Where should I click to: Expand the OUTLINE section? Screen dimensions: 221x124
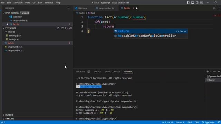[x=4, y=115]
